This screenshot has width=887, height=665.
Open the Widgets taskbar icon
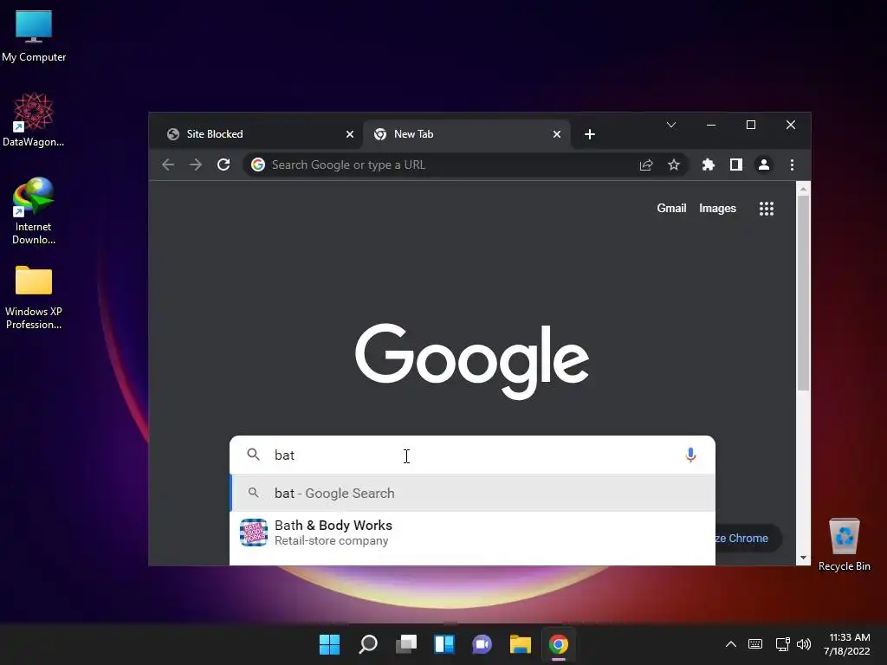tap(444, 644)
